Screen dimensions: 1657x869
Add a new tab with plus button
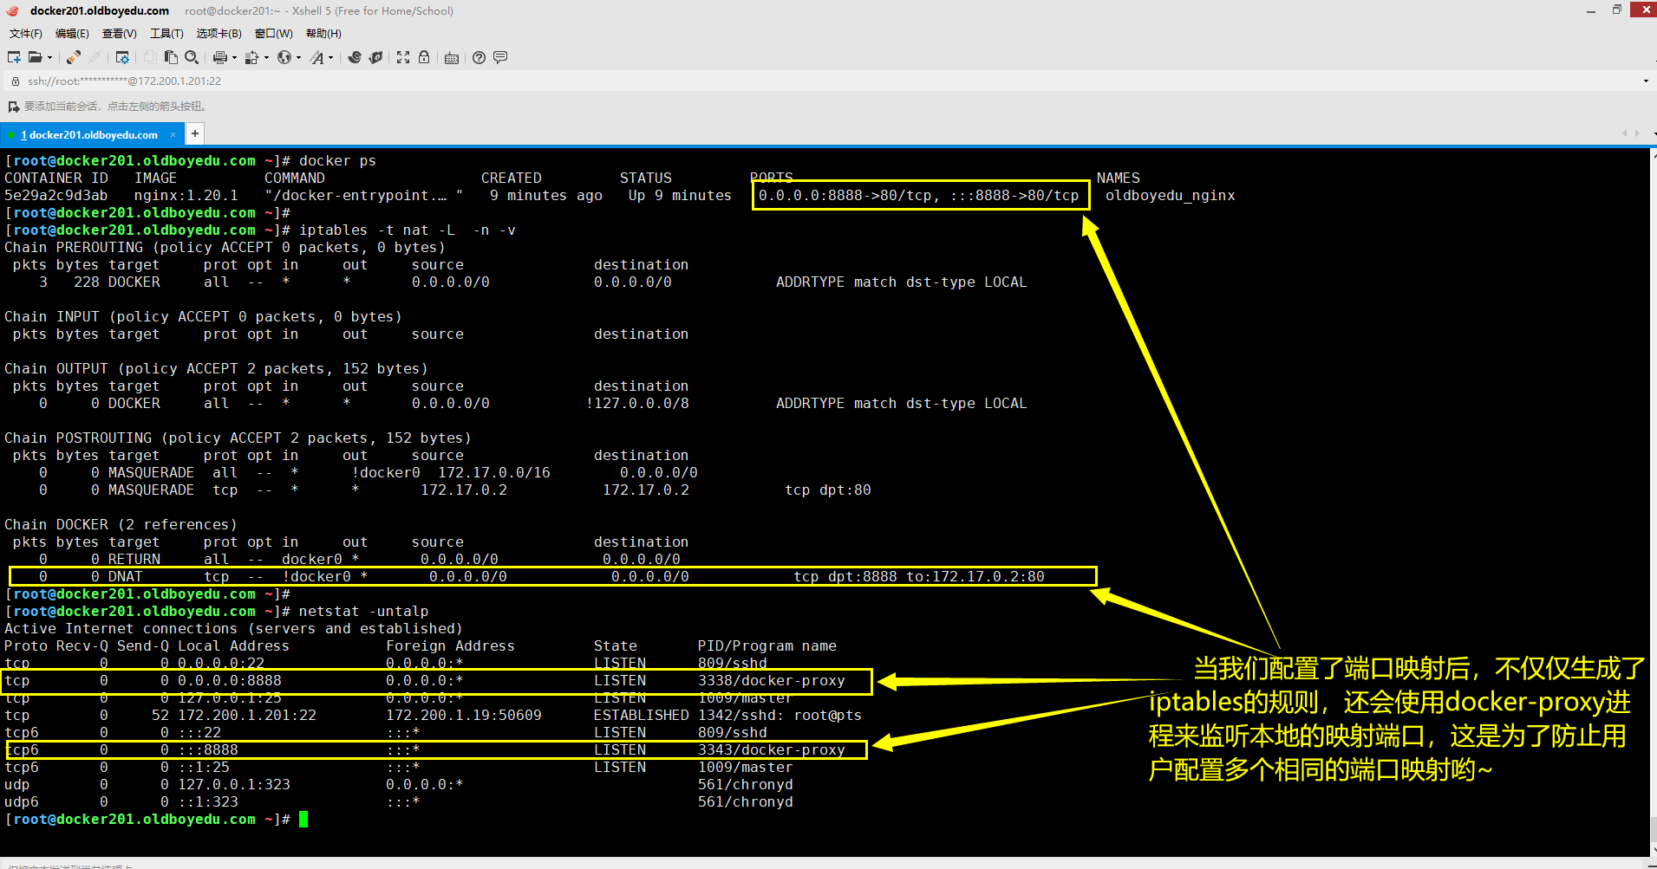195,133
